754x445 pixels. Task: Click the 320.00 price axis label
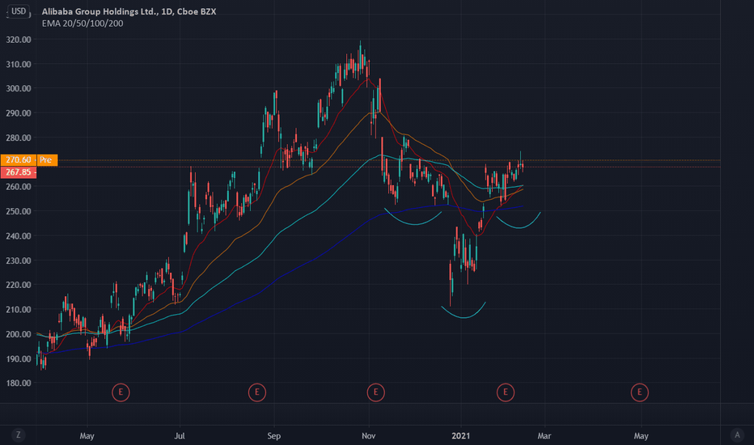(x=19, y=40)
